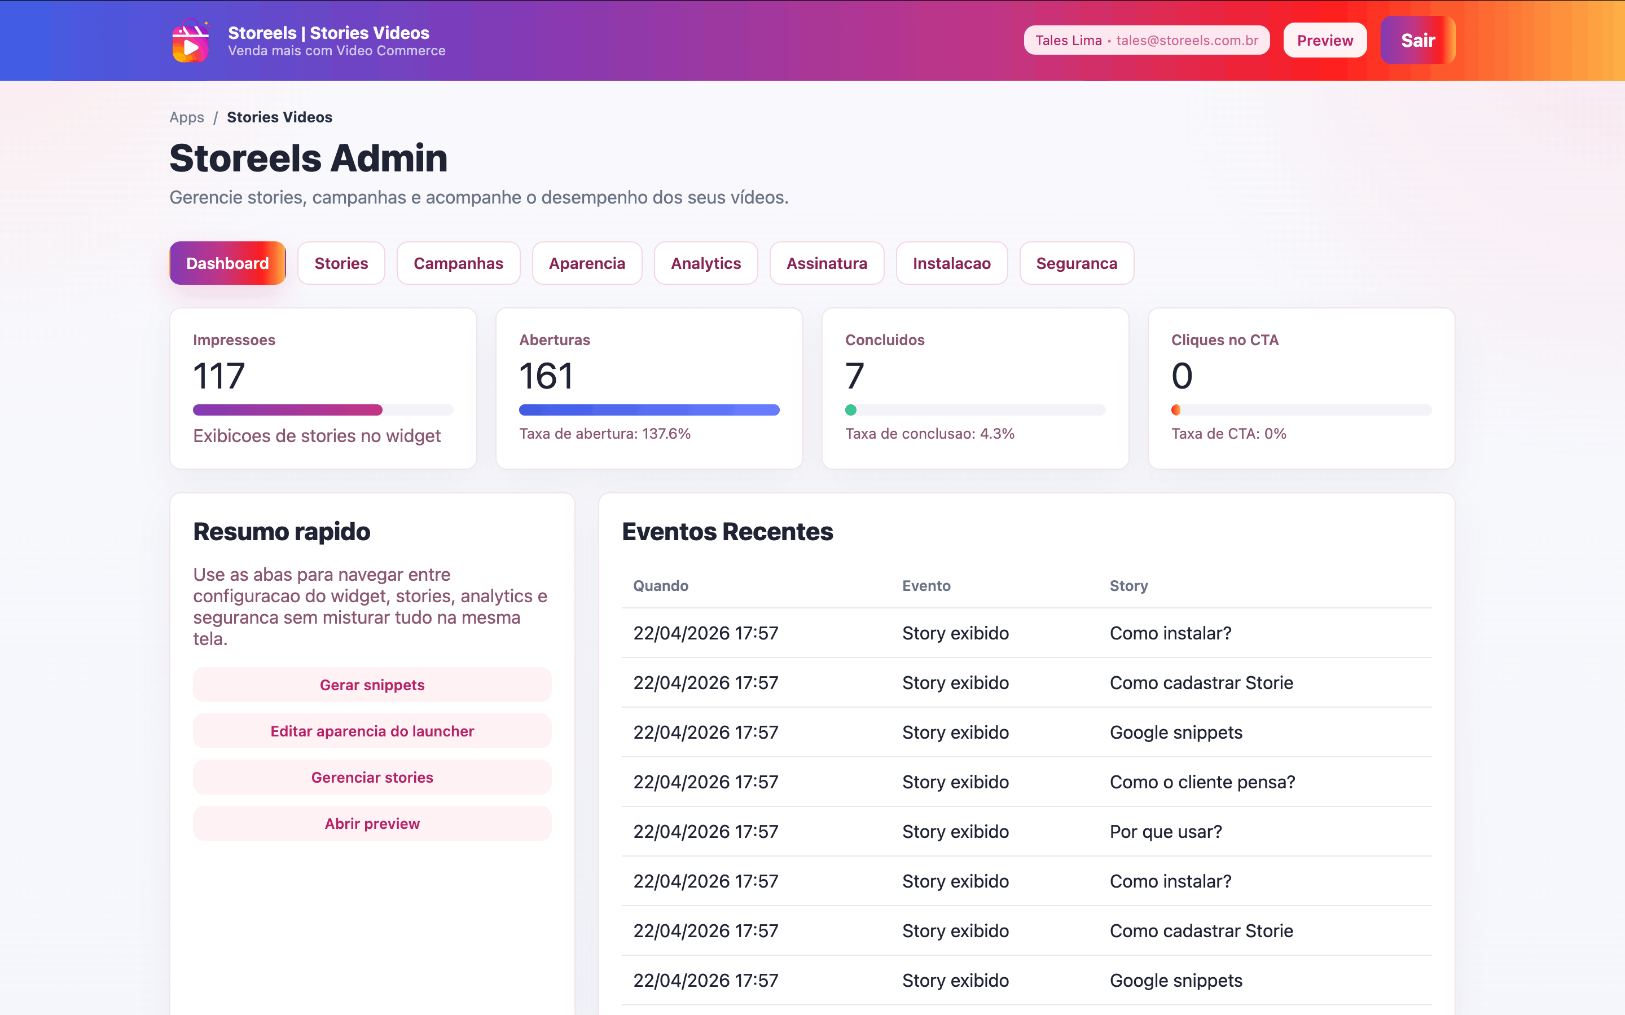Image resolution: width=1625 pixels, height=1015 pixels.
Task: Click the Aberturas blue progress bar
Action: click(x=649, y=410)
